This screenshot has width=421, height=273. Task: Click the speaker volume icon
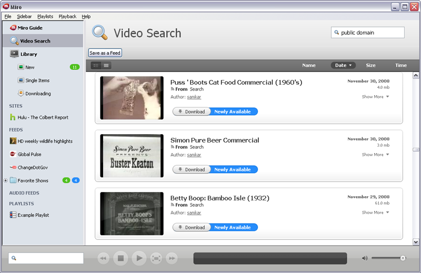coord(365,258)
